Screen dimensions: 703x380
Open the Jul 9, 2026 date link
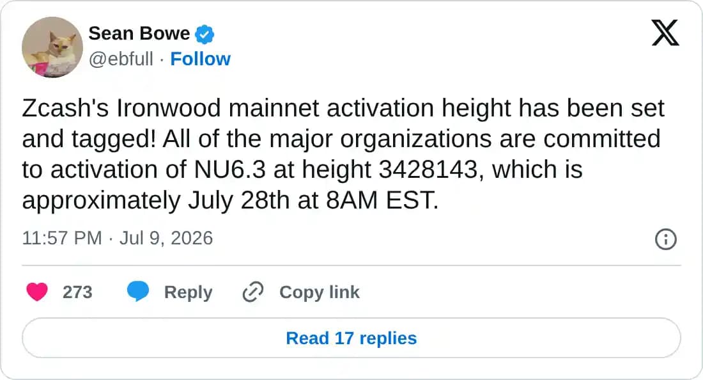point(166,238)
